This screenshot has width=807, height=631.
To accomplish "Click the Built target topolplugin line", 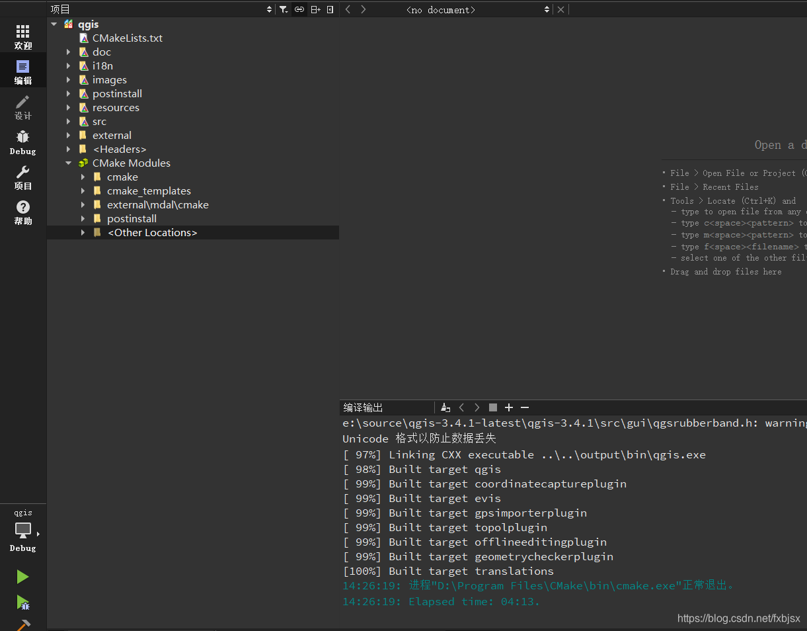I will point(445,527).
